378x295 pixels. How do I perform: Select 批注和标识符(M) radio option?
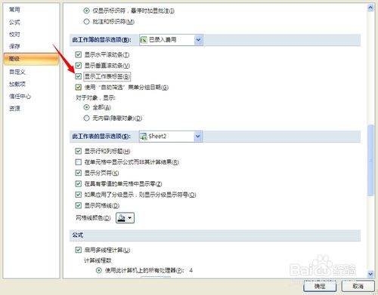86,22
